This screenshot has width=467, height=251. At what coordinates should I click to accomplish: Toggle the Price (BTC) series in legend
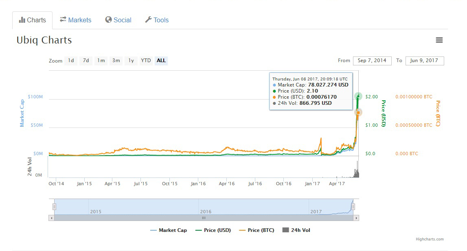click(257, 230)
